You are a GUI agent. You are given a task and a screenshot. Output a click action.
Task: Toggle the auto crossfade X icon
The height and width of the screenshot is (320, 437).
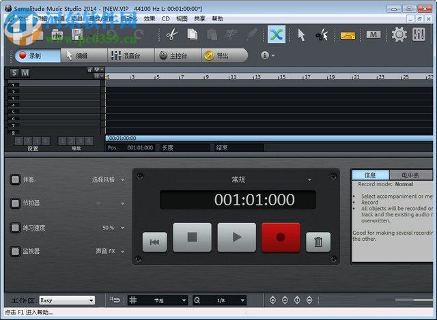pos(277,35)
